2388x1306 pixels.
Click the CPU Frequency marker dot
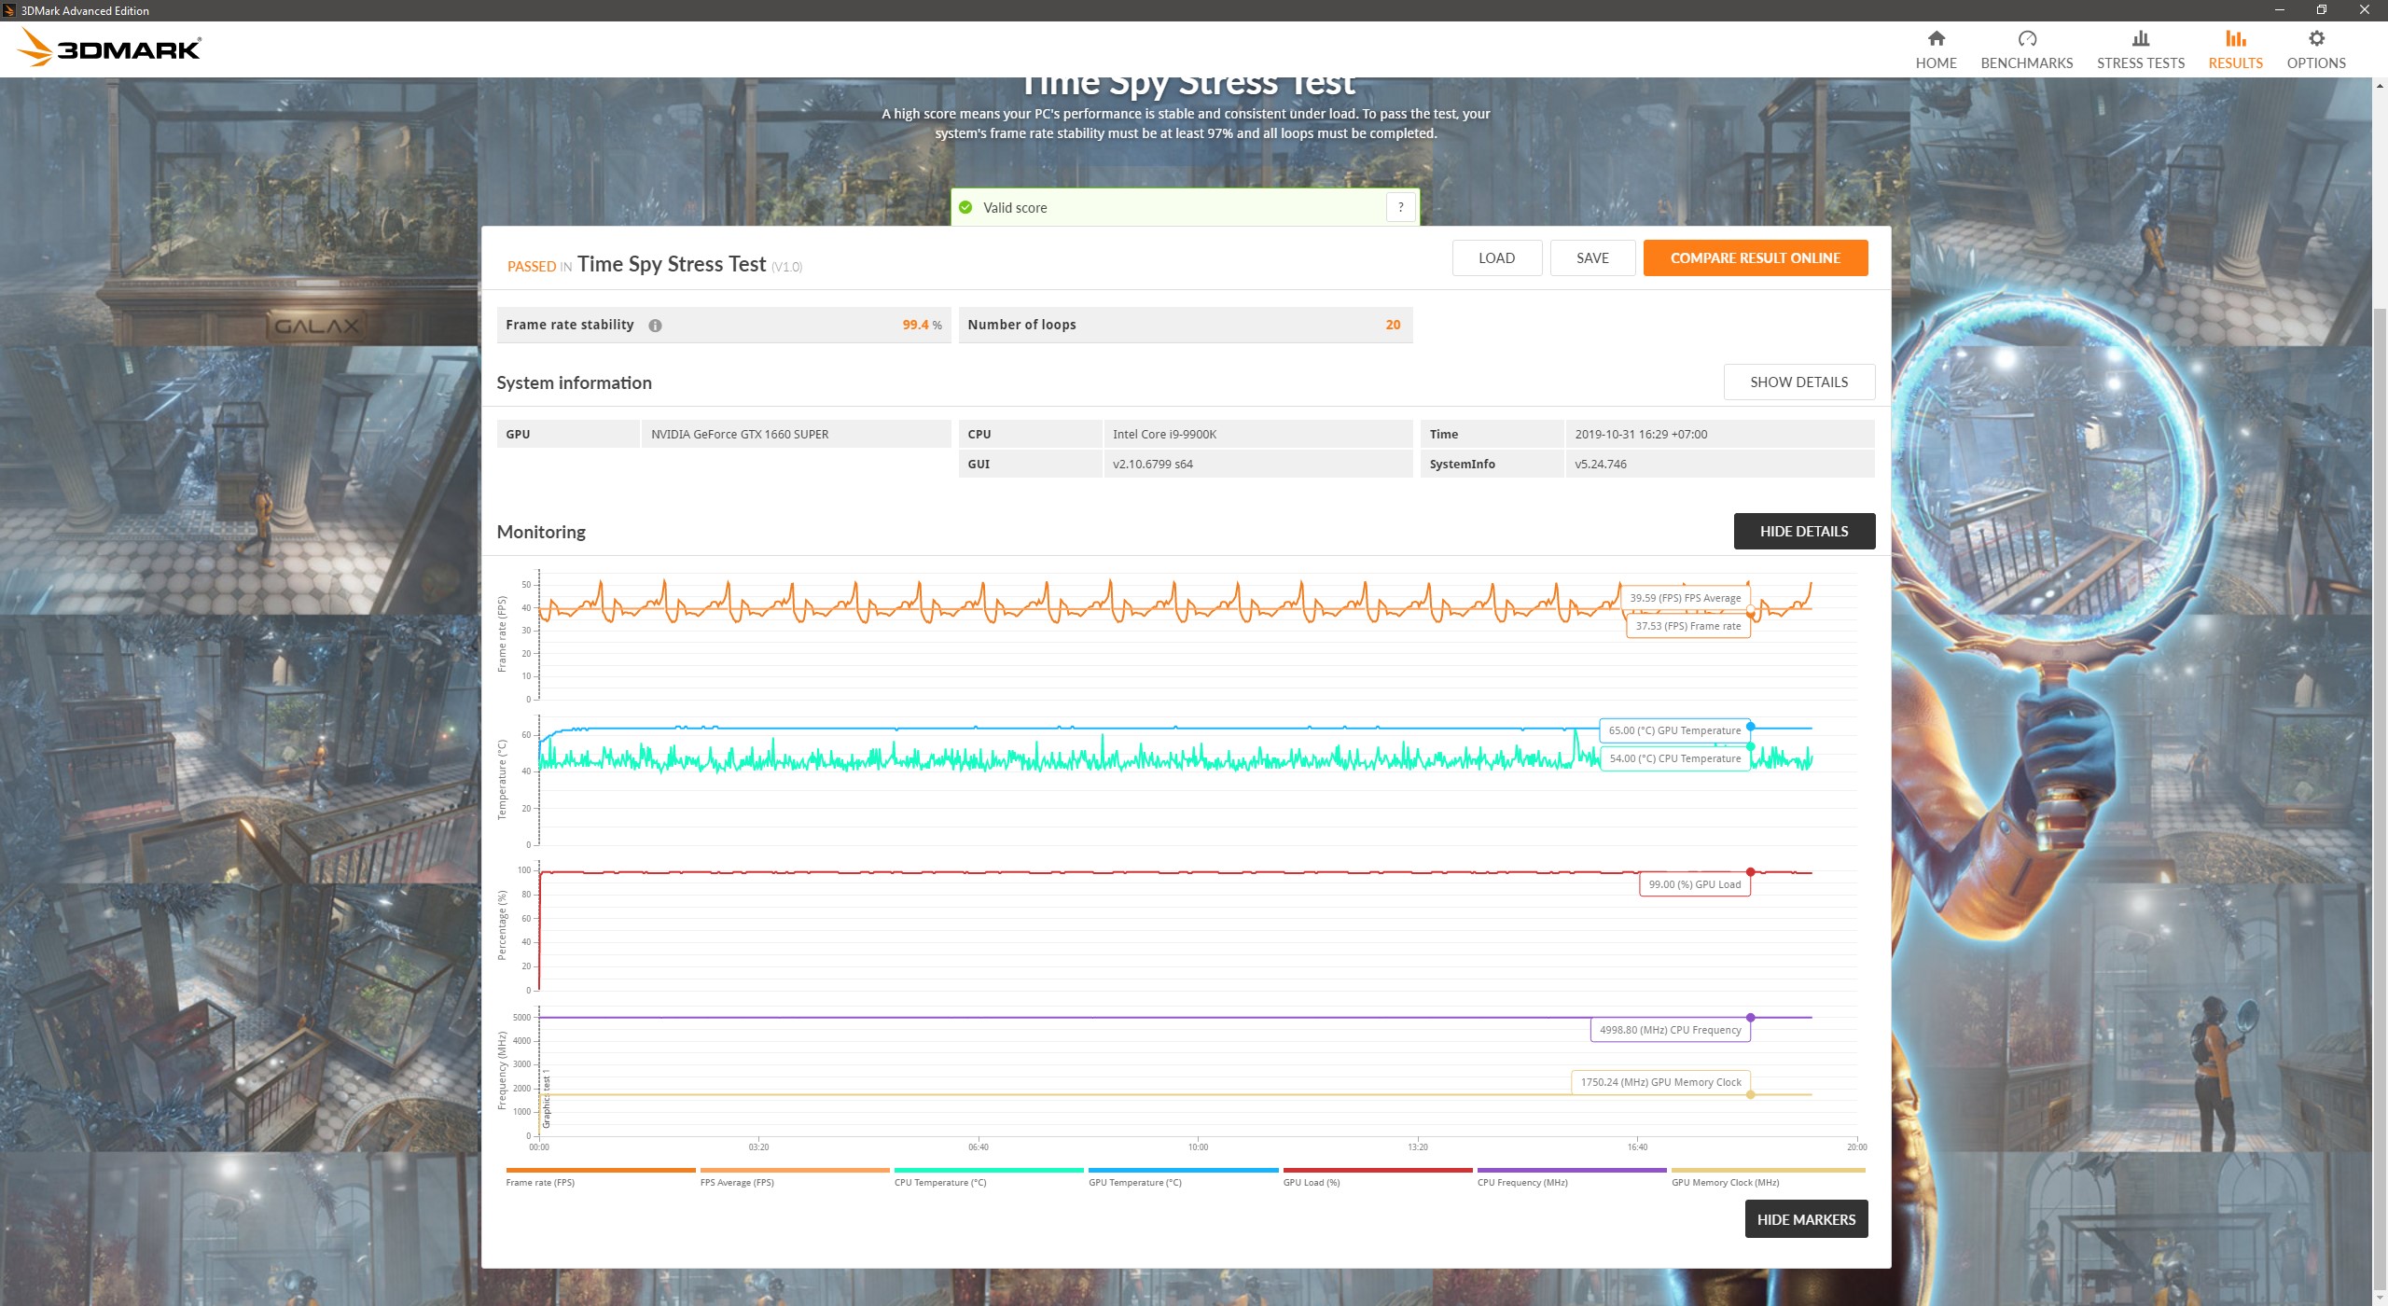pyautogui.click(x=1750, y=1018)
